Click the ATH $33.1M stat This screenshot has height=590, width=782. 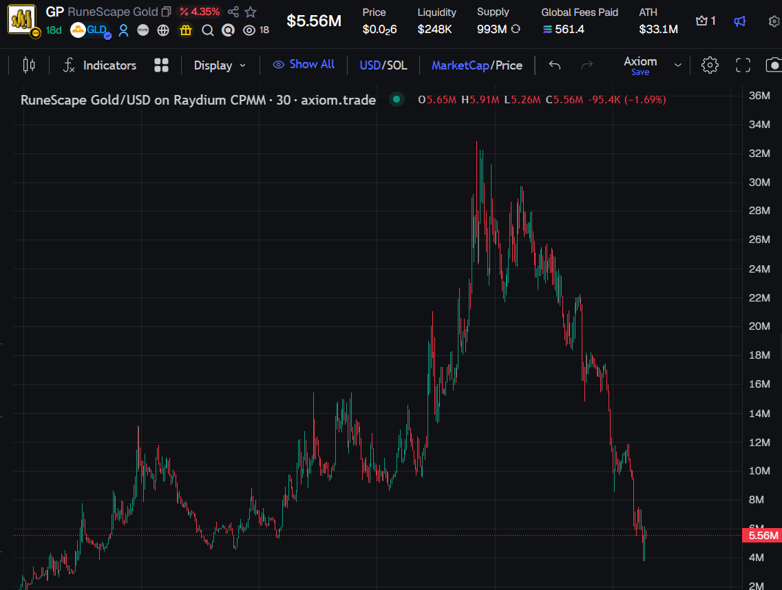pyautogui.click(x=658, y=21)
